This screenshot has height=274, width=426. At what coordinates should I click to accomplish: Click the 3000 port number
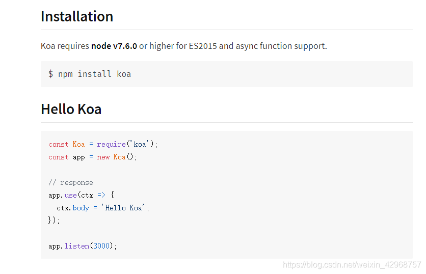(101, 246)
